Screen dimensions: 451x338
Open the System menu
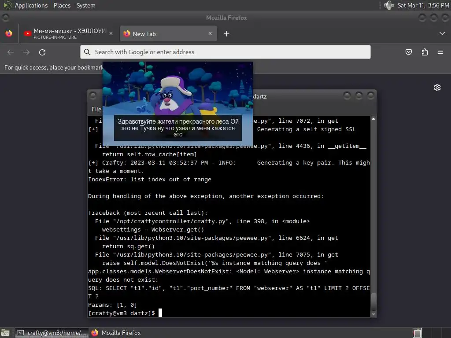(86, 5)
